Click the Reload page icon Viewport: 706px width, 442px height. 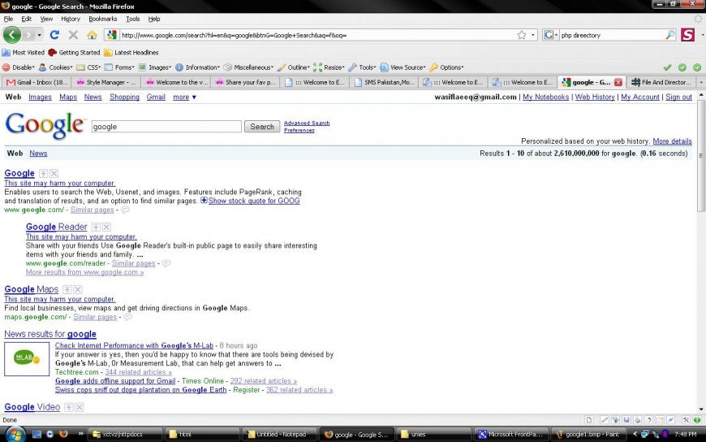[x=54, y=35]
